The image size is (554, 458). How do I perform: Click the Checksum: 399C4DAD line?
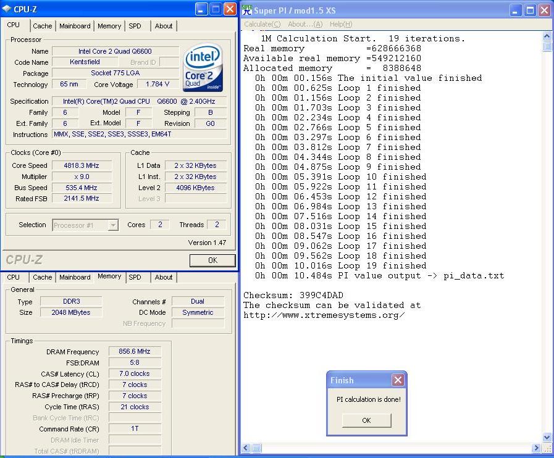click(293, 295)
